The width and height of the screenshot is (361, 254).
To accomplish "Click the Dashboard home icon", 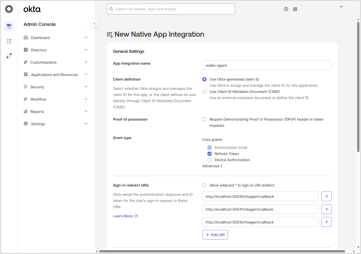I will (x=26, y=37).
